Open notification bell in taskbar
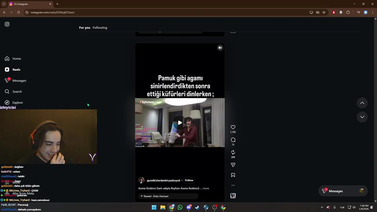377x212 pixels. coord(372,207)
